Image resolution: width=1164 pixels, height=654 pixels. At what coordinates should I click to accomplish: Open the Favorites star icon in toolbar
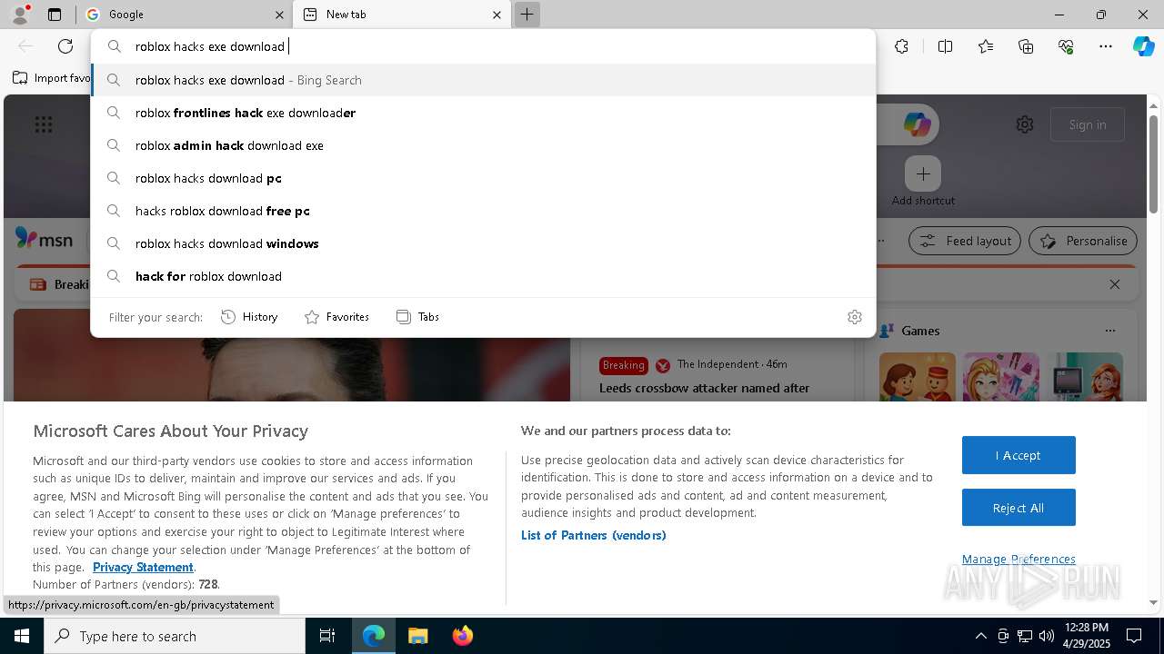pyautogui.click(x=986, y=46)
